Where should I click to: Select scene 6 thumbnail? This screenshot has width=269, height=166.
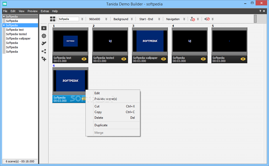[x=70, y=81]
